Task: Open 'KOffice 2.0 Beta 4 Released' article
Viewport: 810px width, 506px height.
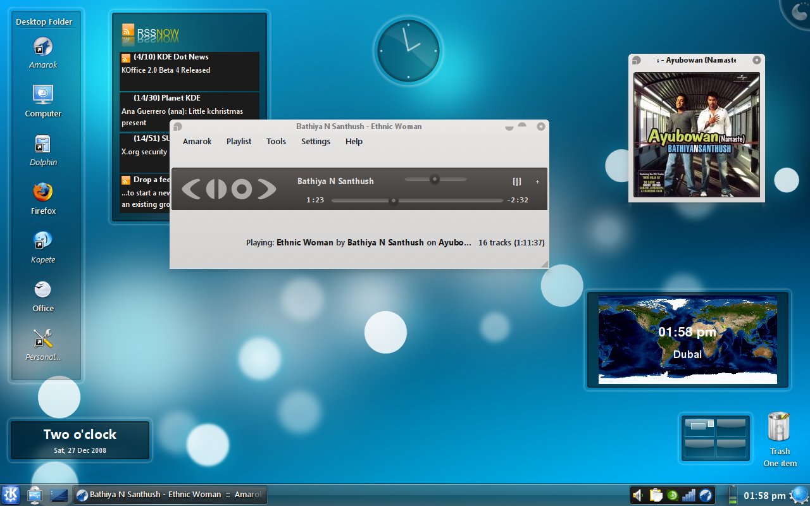Action: tap(166, 70)
